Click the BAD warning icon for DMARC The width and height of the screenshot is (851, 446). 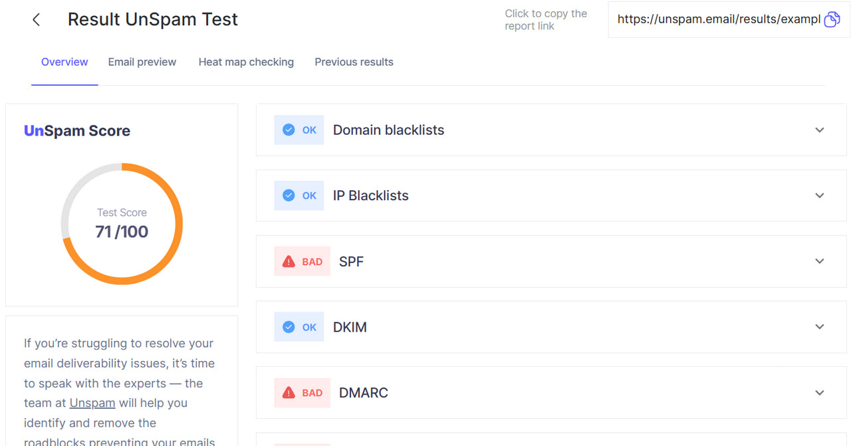coord(289,393)
